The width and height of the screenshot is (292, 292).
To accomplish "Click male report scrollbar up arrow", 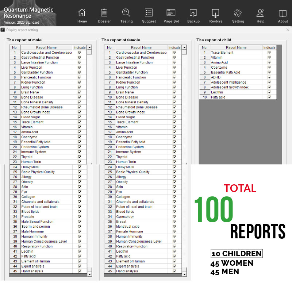I will 89,47.
